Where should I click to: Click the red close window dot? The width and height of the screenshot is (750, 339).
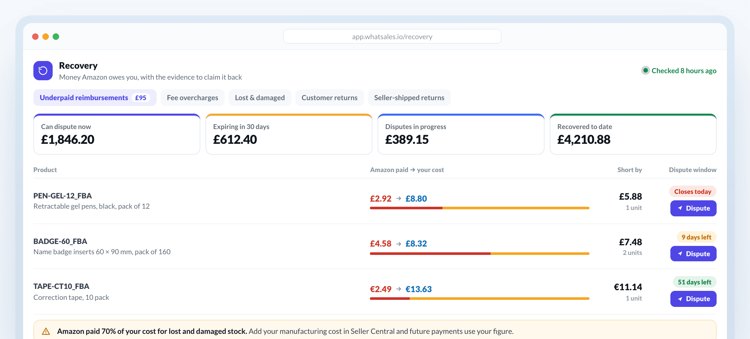tap(35, 37)
